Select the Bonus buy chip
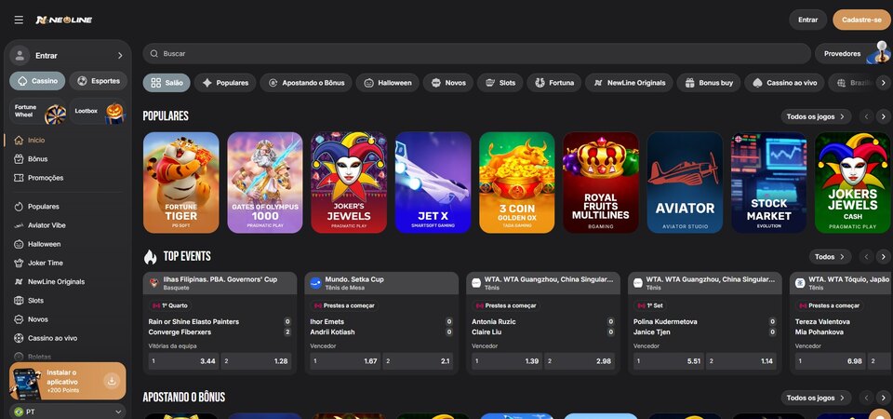The height and width of the screenshot is (419, 893). tap(709, 83)
